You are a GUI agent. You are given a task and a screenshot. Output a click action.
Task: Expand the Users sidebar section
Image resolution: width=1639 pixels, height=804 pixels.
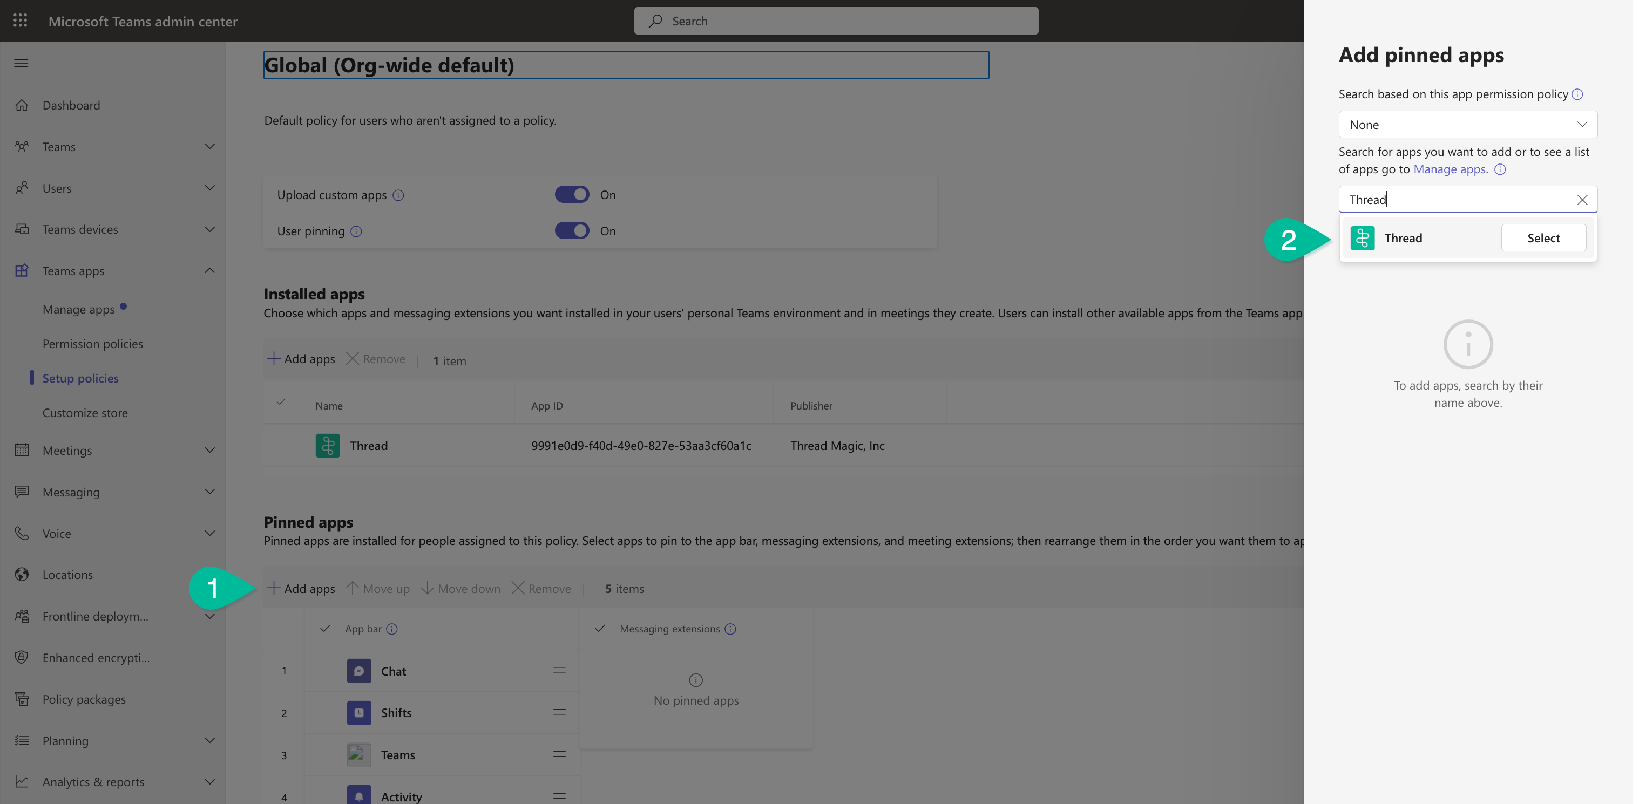209,188
